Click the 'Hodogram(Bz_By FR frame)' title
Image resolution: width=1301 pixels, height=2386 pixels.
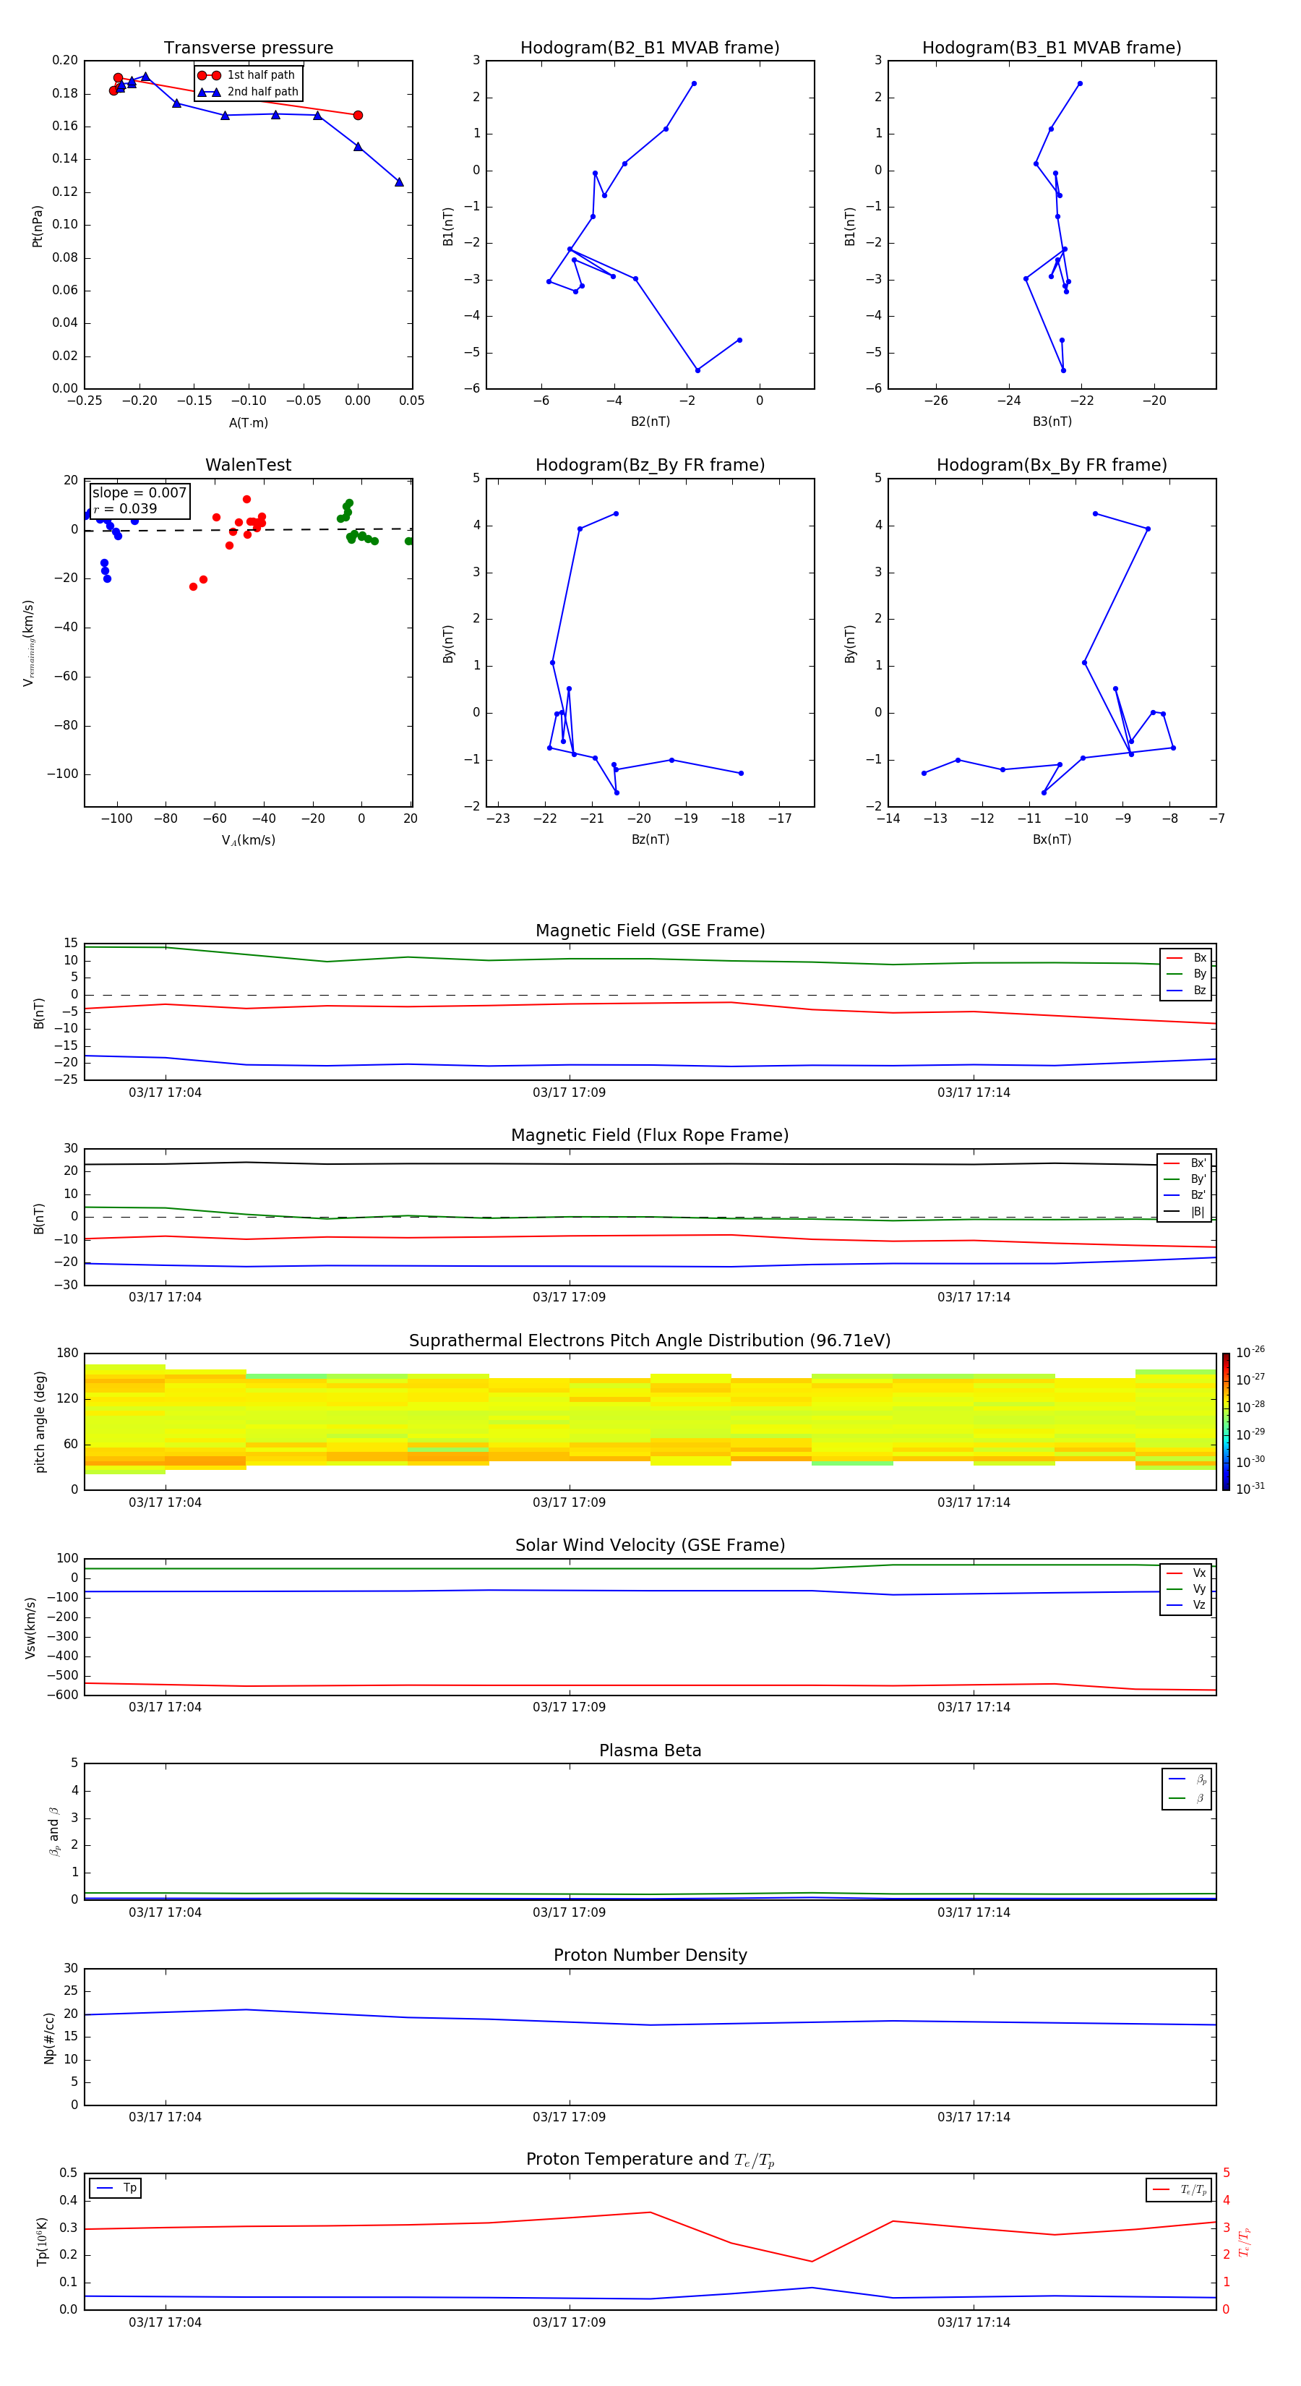[x=650, y=465]
